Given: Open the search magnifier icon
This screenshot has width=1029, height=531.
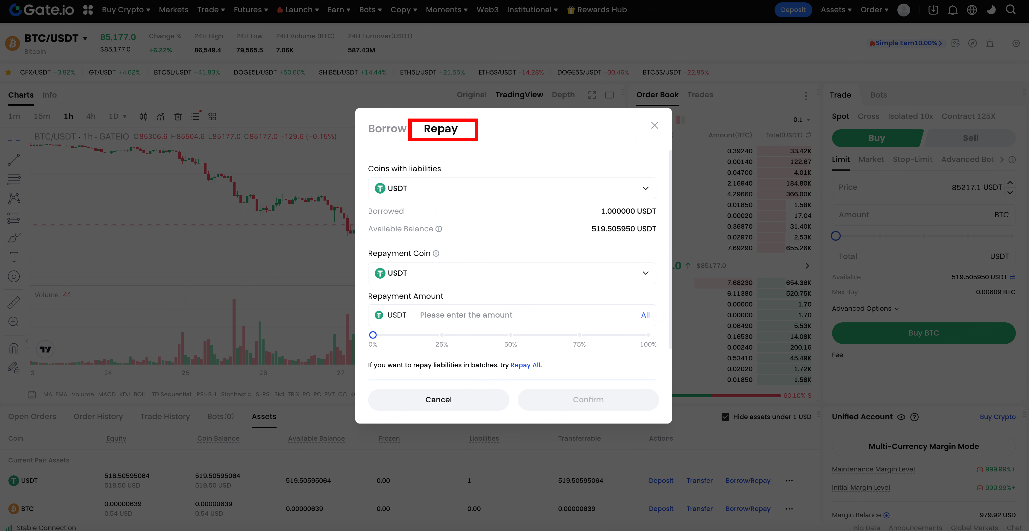Looking at the screenshot, I should pos(1011,10).
